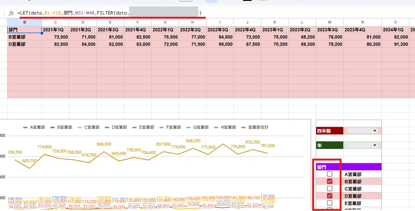The width and height of the screenshot is (415, 211).
Task: Select the B営業部 cell in column B
Action: point(25,37)
